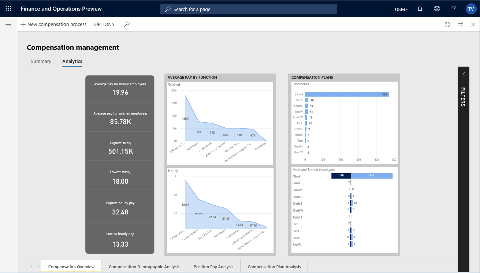Open the navigation pane hamburger icon
Viewport: 480px width, 273px height.
coord(8,24)
